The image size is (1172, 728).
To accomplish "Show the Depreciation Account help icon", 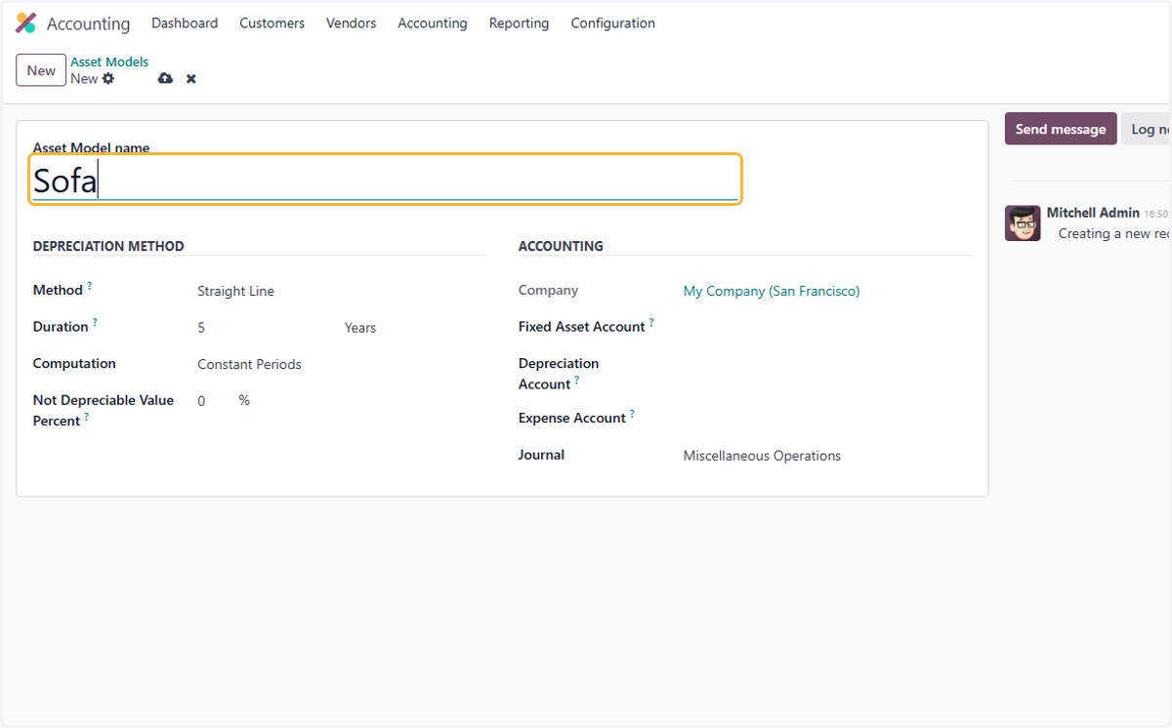I will click(x=576, y=380).
